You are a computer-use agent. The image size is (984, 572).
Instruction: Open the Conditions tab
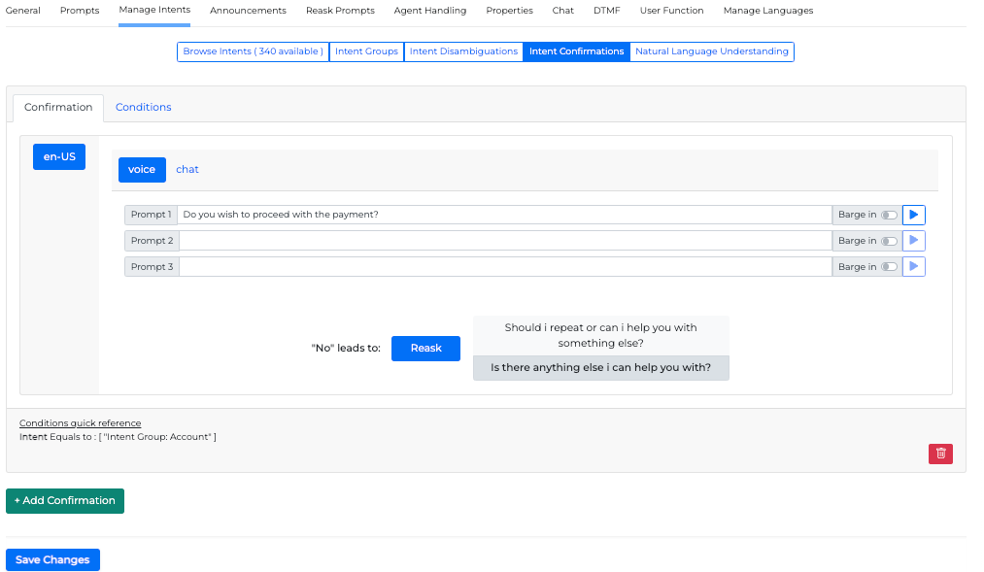pyautogui.click(x=143, y=107)
